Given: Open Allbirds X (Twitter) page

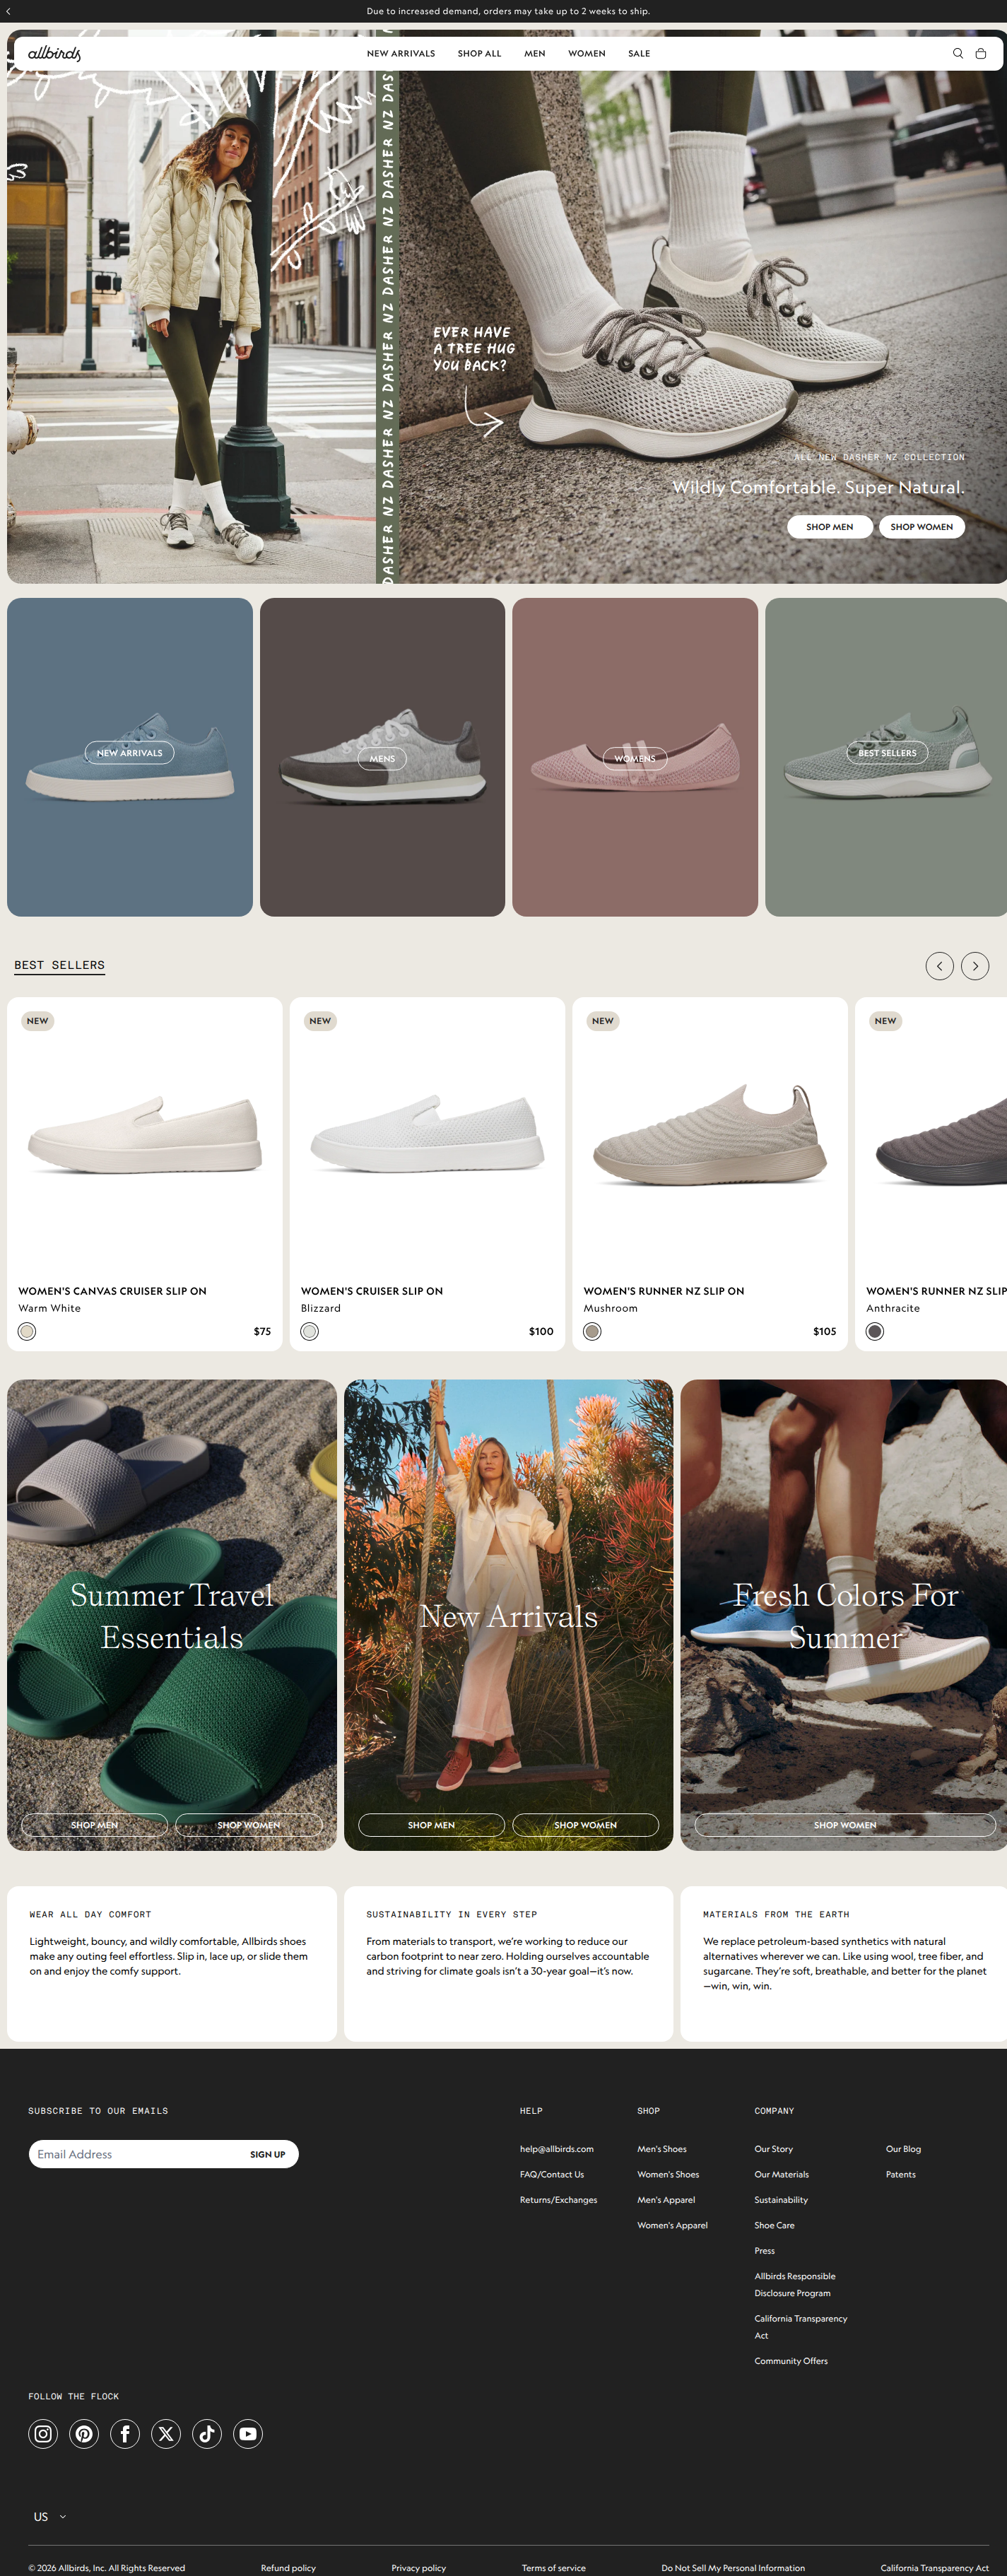Looking at the screenshot, I should tap(166, 2433).
